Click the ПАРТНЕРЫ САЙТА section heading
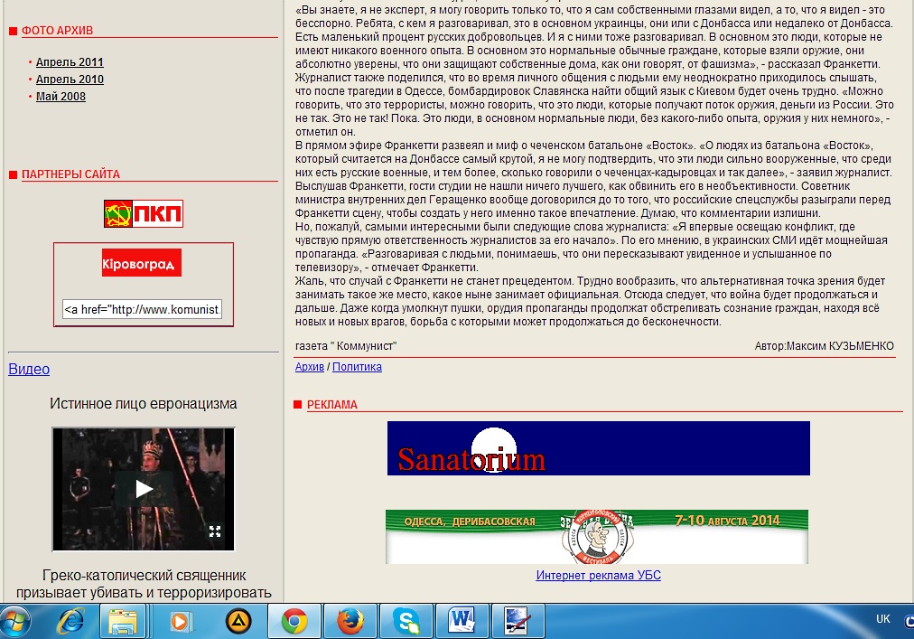This screenshot has height=639, width=914. [x=70, y=174]
